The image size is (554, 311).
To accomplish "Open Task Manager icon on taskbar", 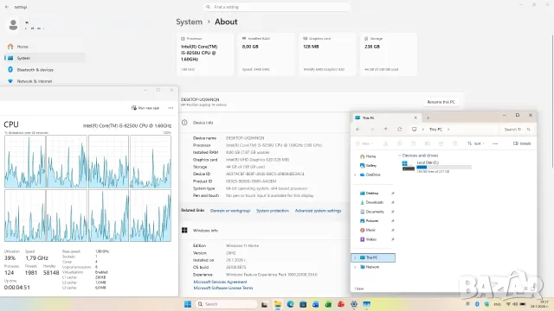I will 367,304.
